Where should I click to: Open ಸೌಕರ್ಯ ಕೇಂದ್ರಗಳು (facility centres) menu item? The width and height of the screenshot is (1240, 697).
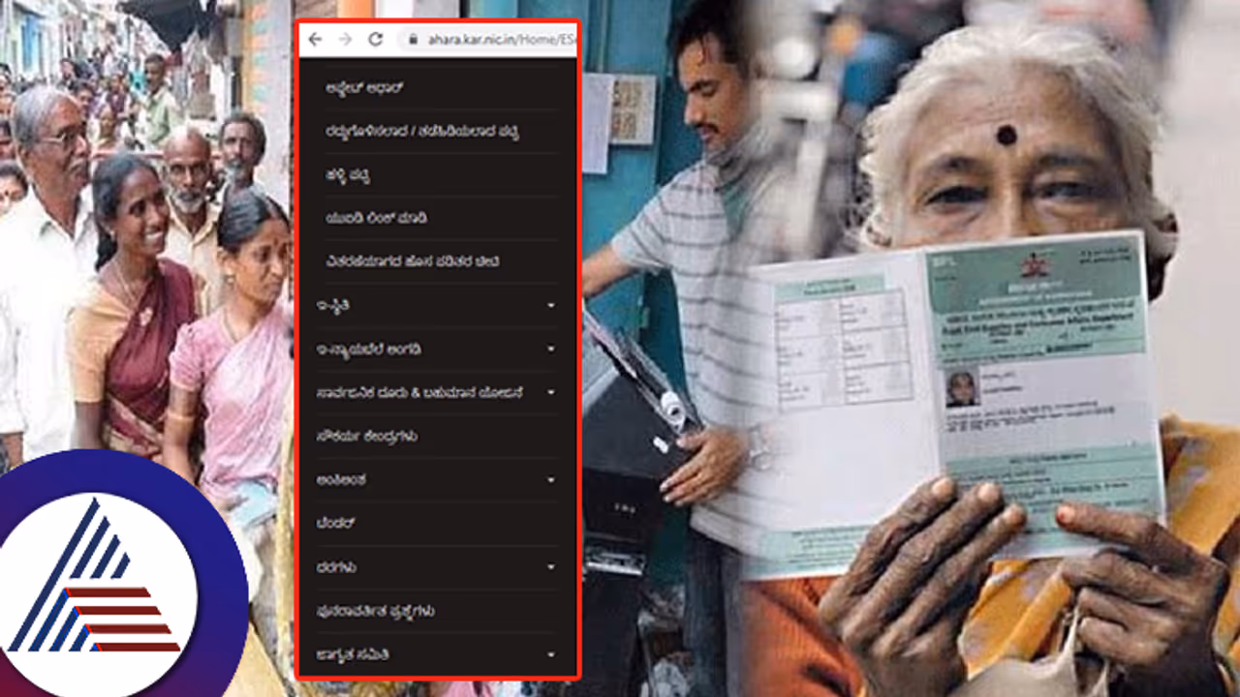click(x=367, y=437)
